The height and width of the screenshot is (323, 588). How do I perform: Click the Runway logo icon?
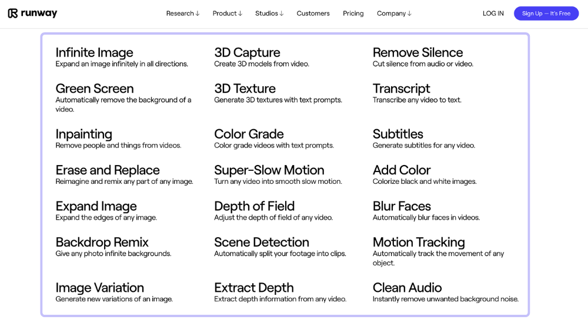(x=13, y=14)
